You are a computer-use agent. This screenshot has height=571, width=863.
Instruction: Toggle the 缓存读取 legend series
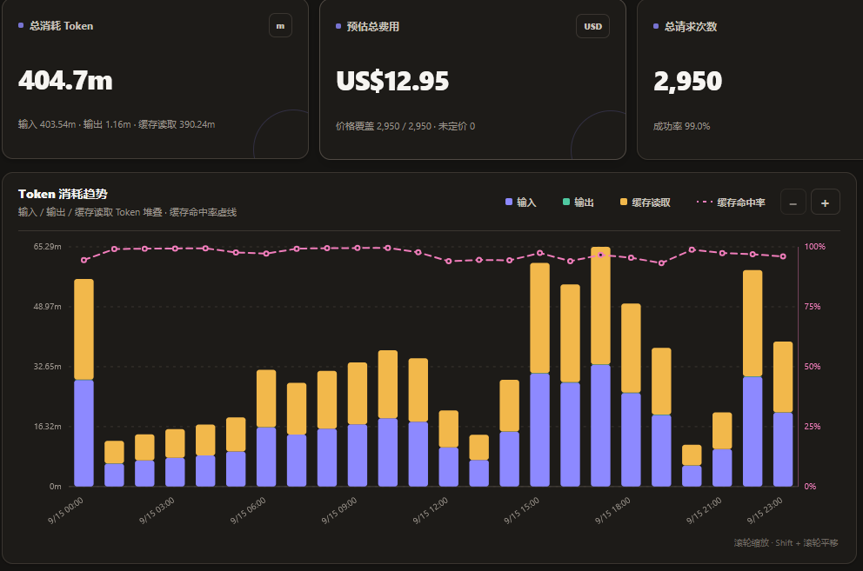(645, 202)
